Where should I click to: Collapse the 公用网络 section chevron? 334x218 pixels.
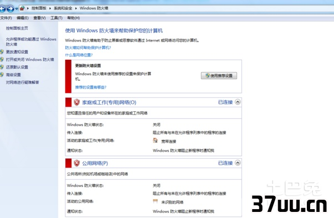click(238, 163)
